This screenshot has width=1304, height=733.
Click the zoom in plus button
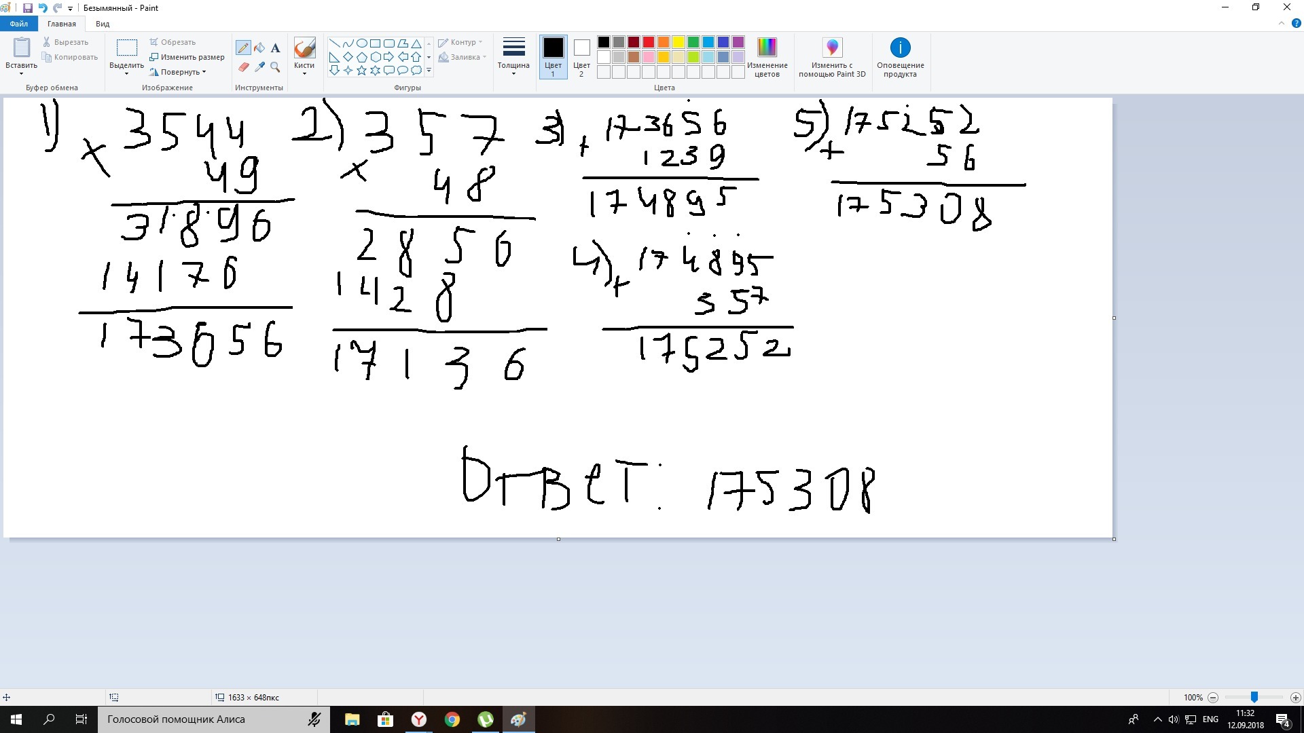pyautogui.click(x=1296, y=697)
